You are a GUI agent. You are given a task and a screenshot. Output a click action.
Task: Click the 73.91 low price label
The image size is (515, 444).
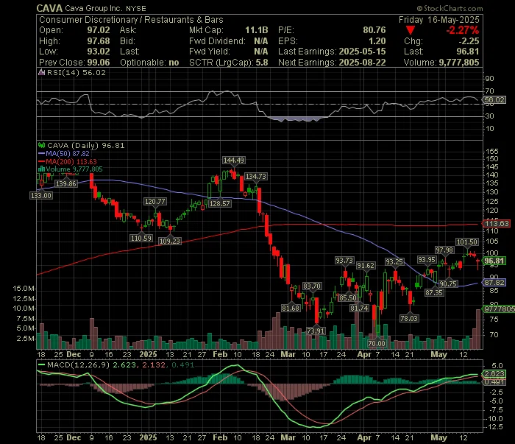316,331
